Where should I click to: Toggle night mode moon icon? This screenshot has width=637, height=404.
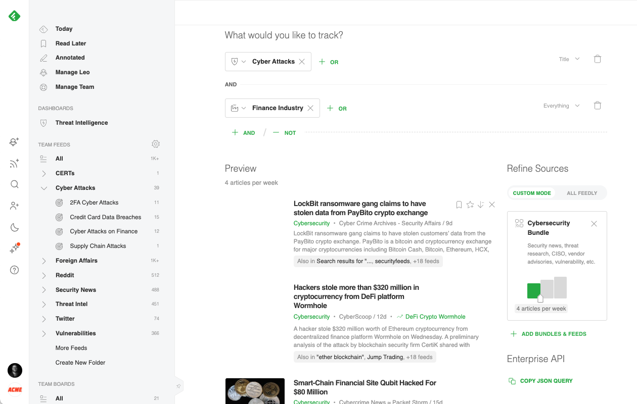click(14, 227)
